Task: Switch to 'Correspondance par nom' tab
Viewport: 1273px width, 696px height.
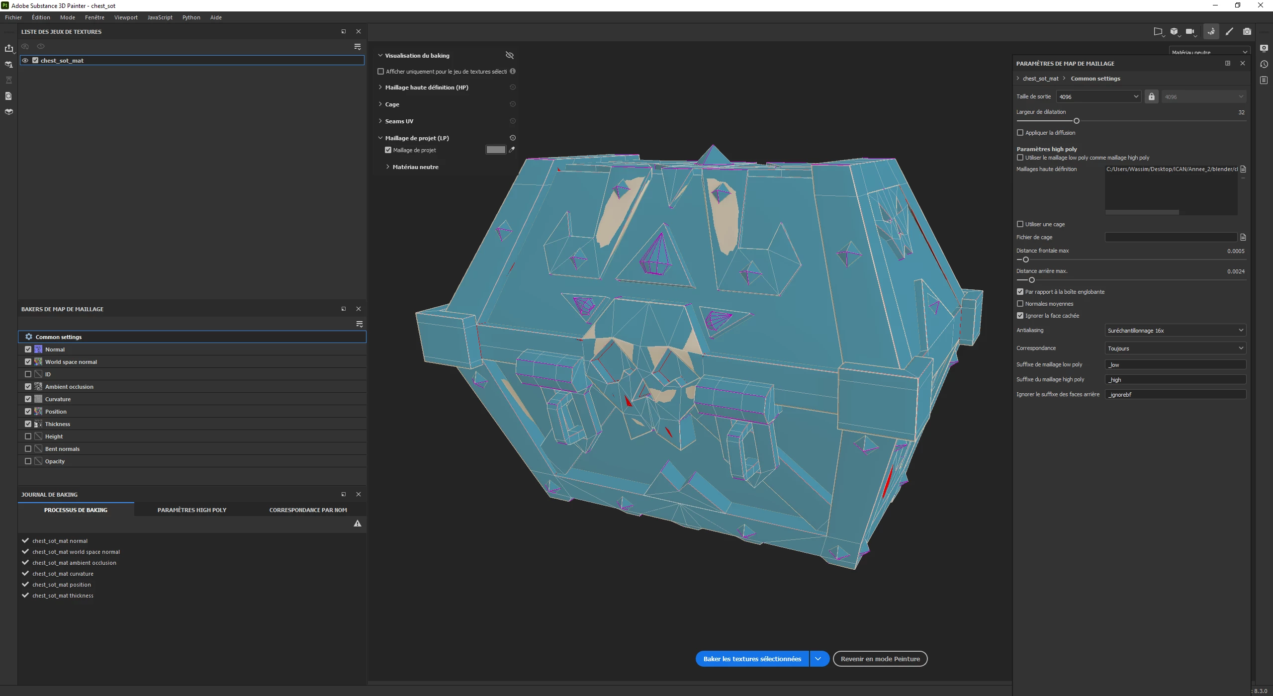Action: (308, 510)
